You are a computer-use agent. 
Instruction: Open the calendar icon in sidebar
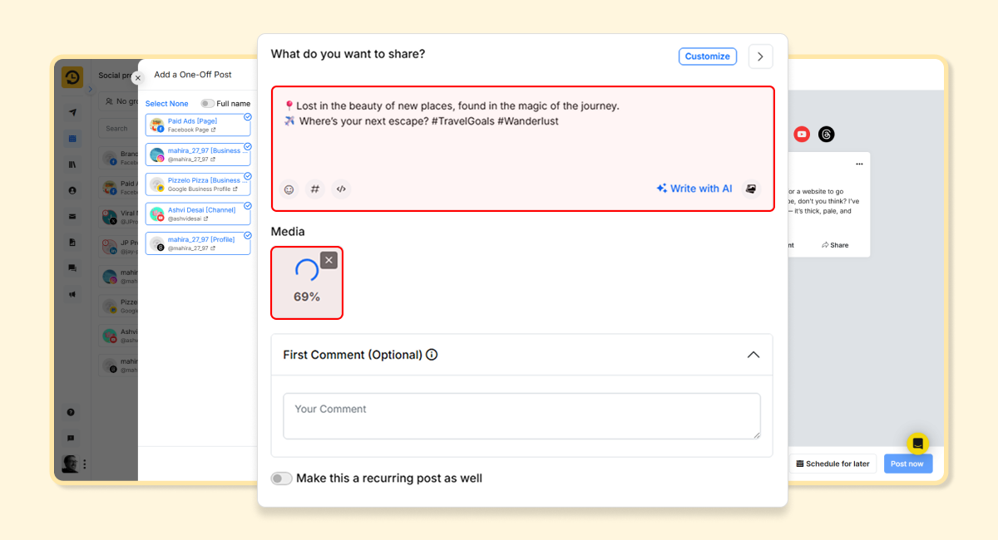72,139
